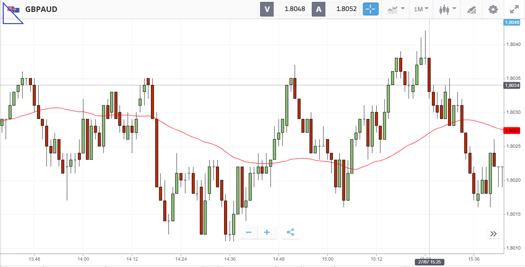Open the candlestick chart type dropdown
Viewport: 525px width, 267px height.
[447, 9]
